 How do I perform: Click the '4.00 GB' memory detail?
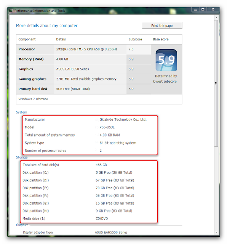tap(62, 59)
